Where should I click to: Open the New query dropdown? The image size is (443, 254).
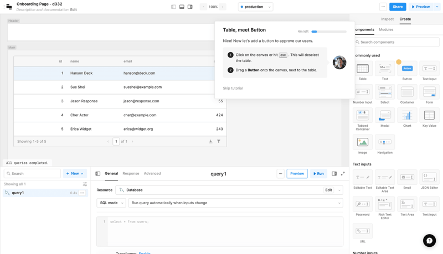[x=75, y=174]
